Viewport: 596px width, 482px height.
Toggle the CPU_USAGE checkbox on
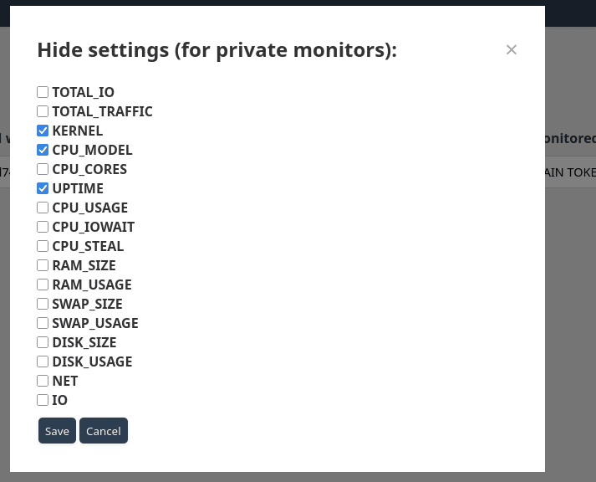coord(43,208)
